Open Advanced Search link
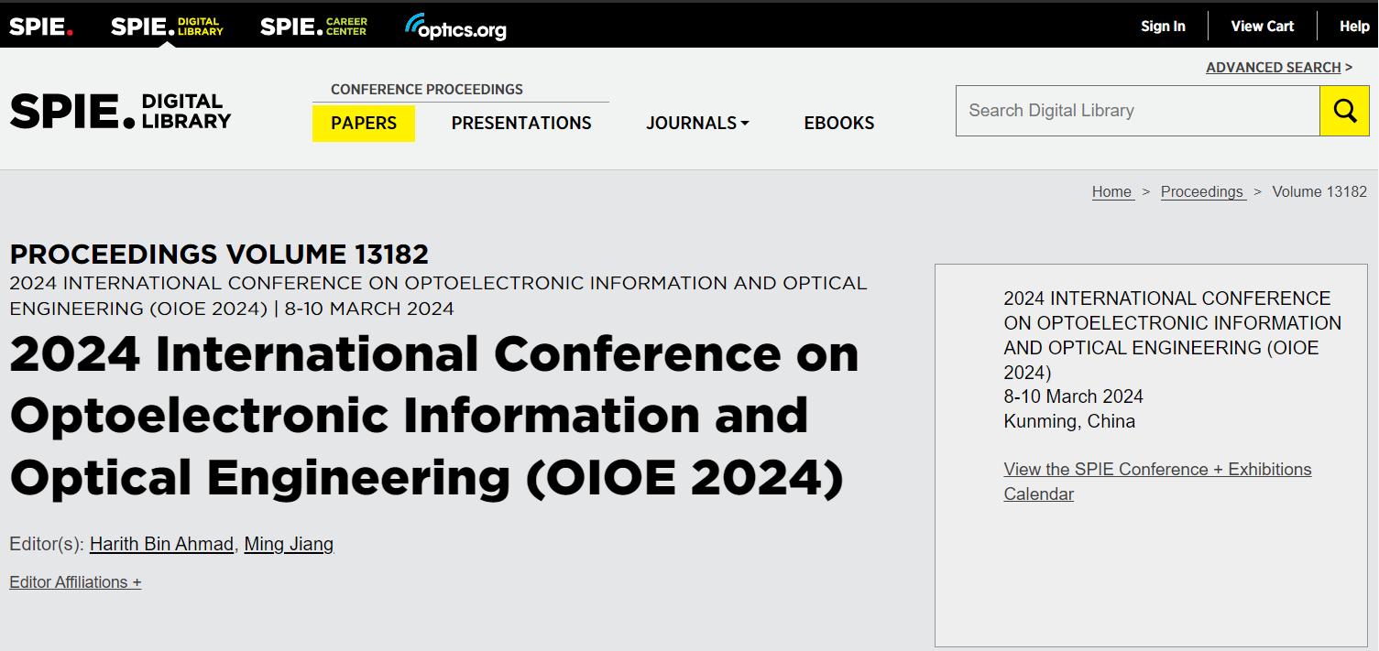The height and width of the screenshot is (651, 1379). (1274, 67)
